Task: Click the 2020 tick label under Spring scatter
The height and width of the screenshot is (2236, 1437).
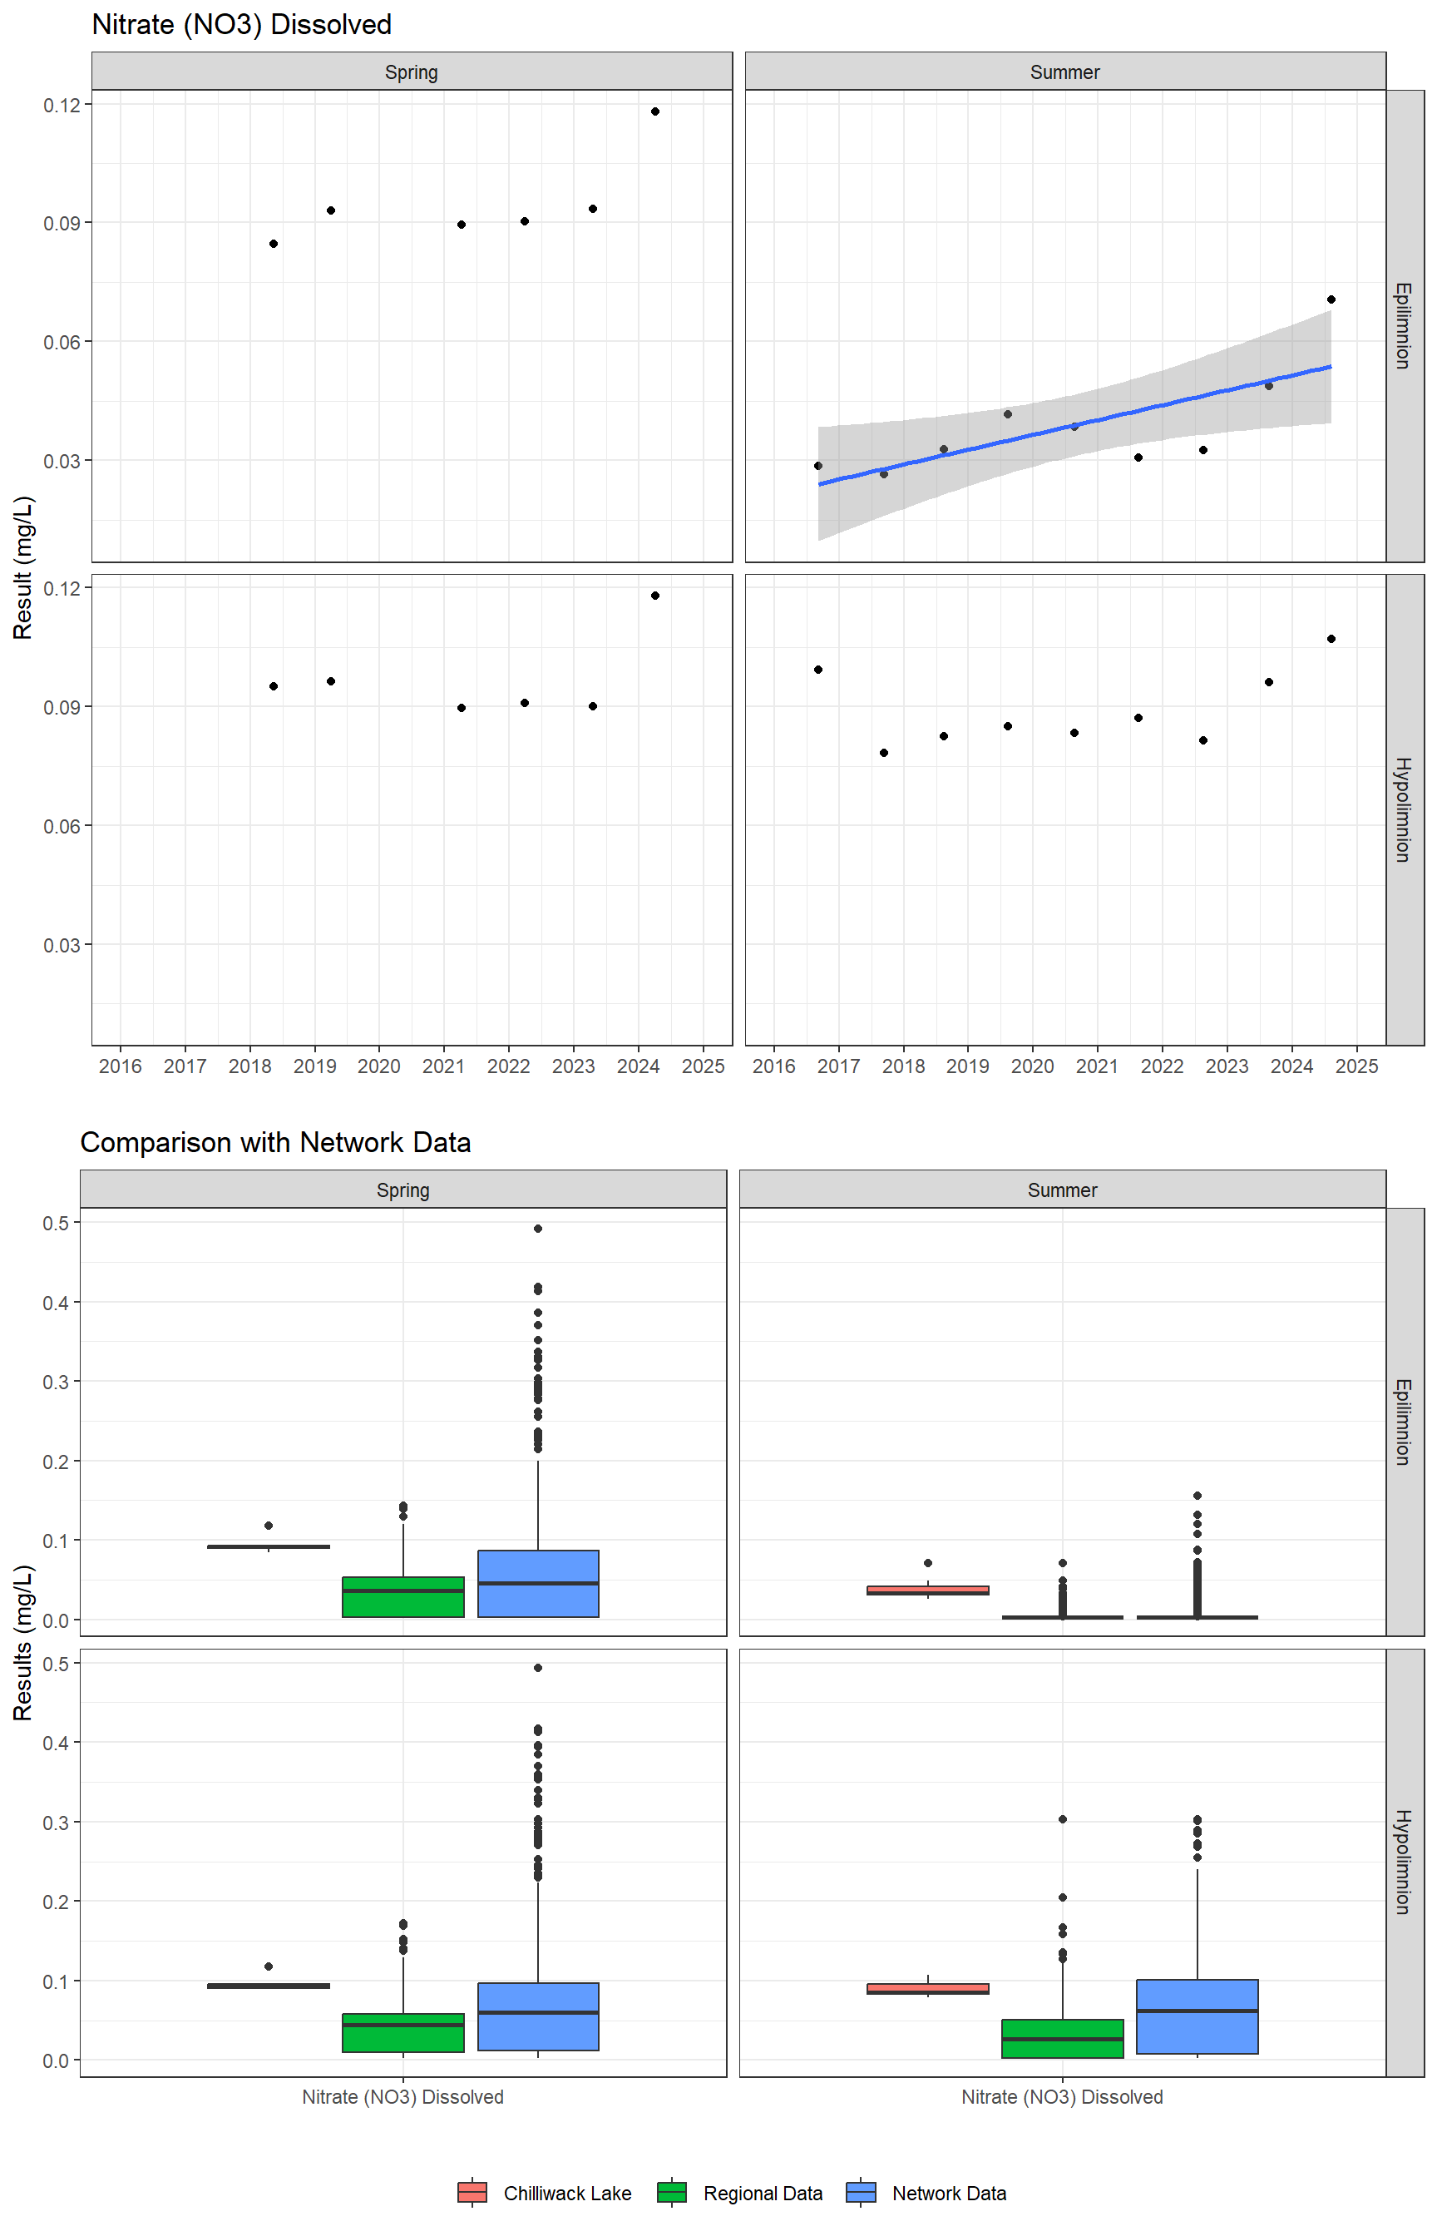Action: point(379,1066)
